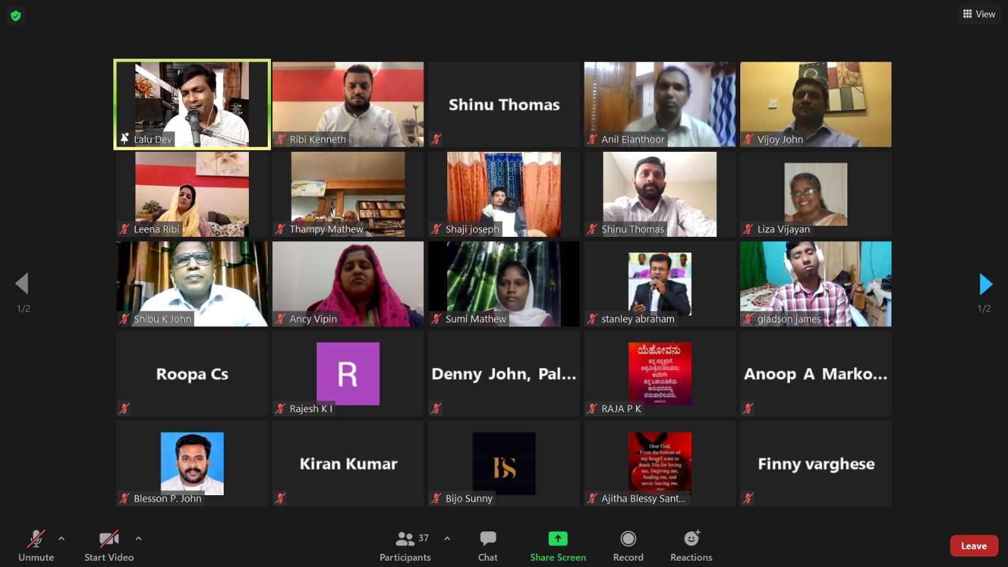Start recording with Record button

[x=628, y=546]
